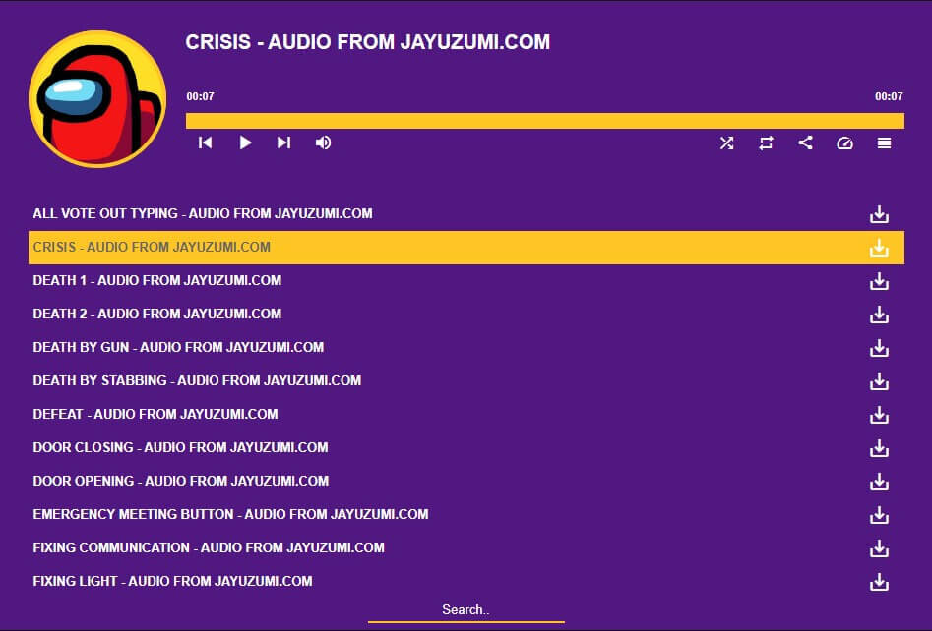932x631 pixels.
Task: Download All Vote Out Typing audio
Action: click(x=879, y=214)
